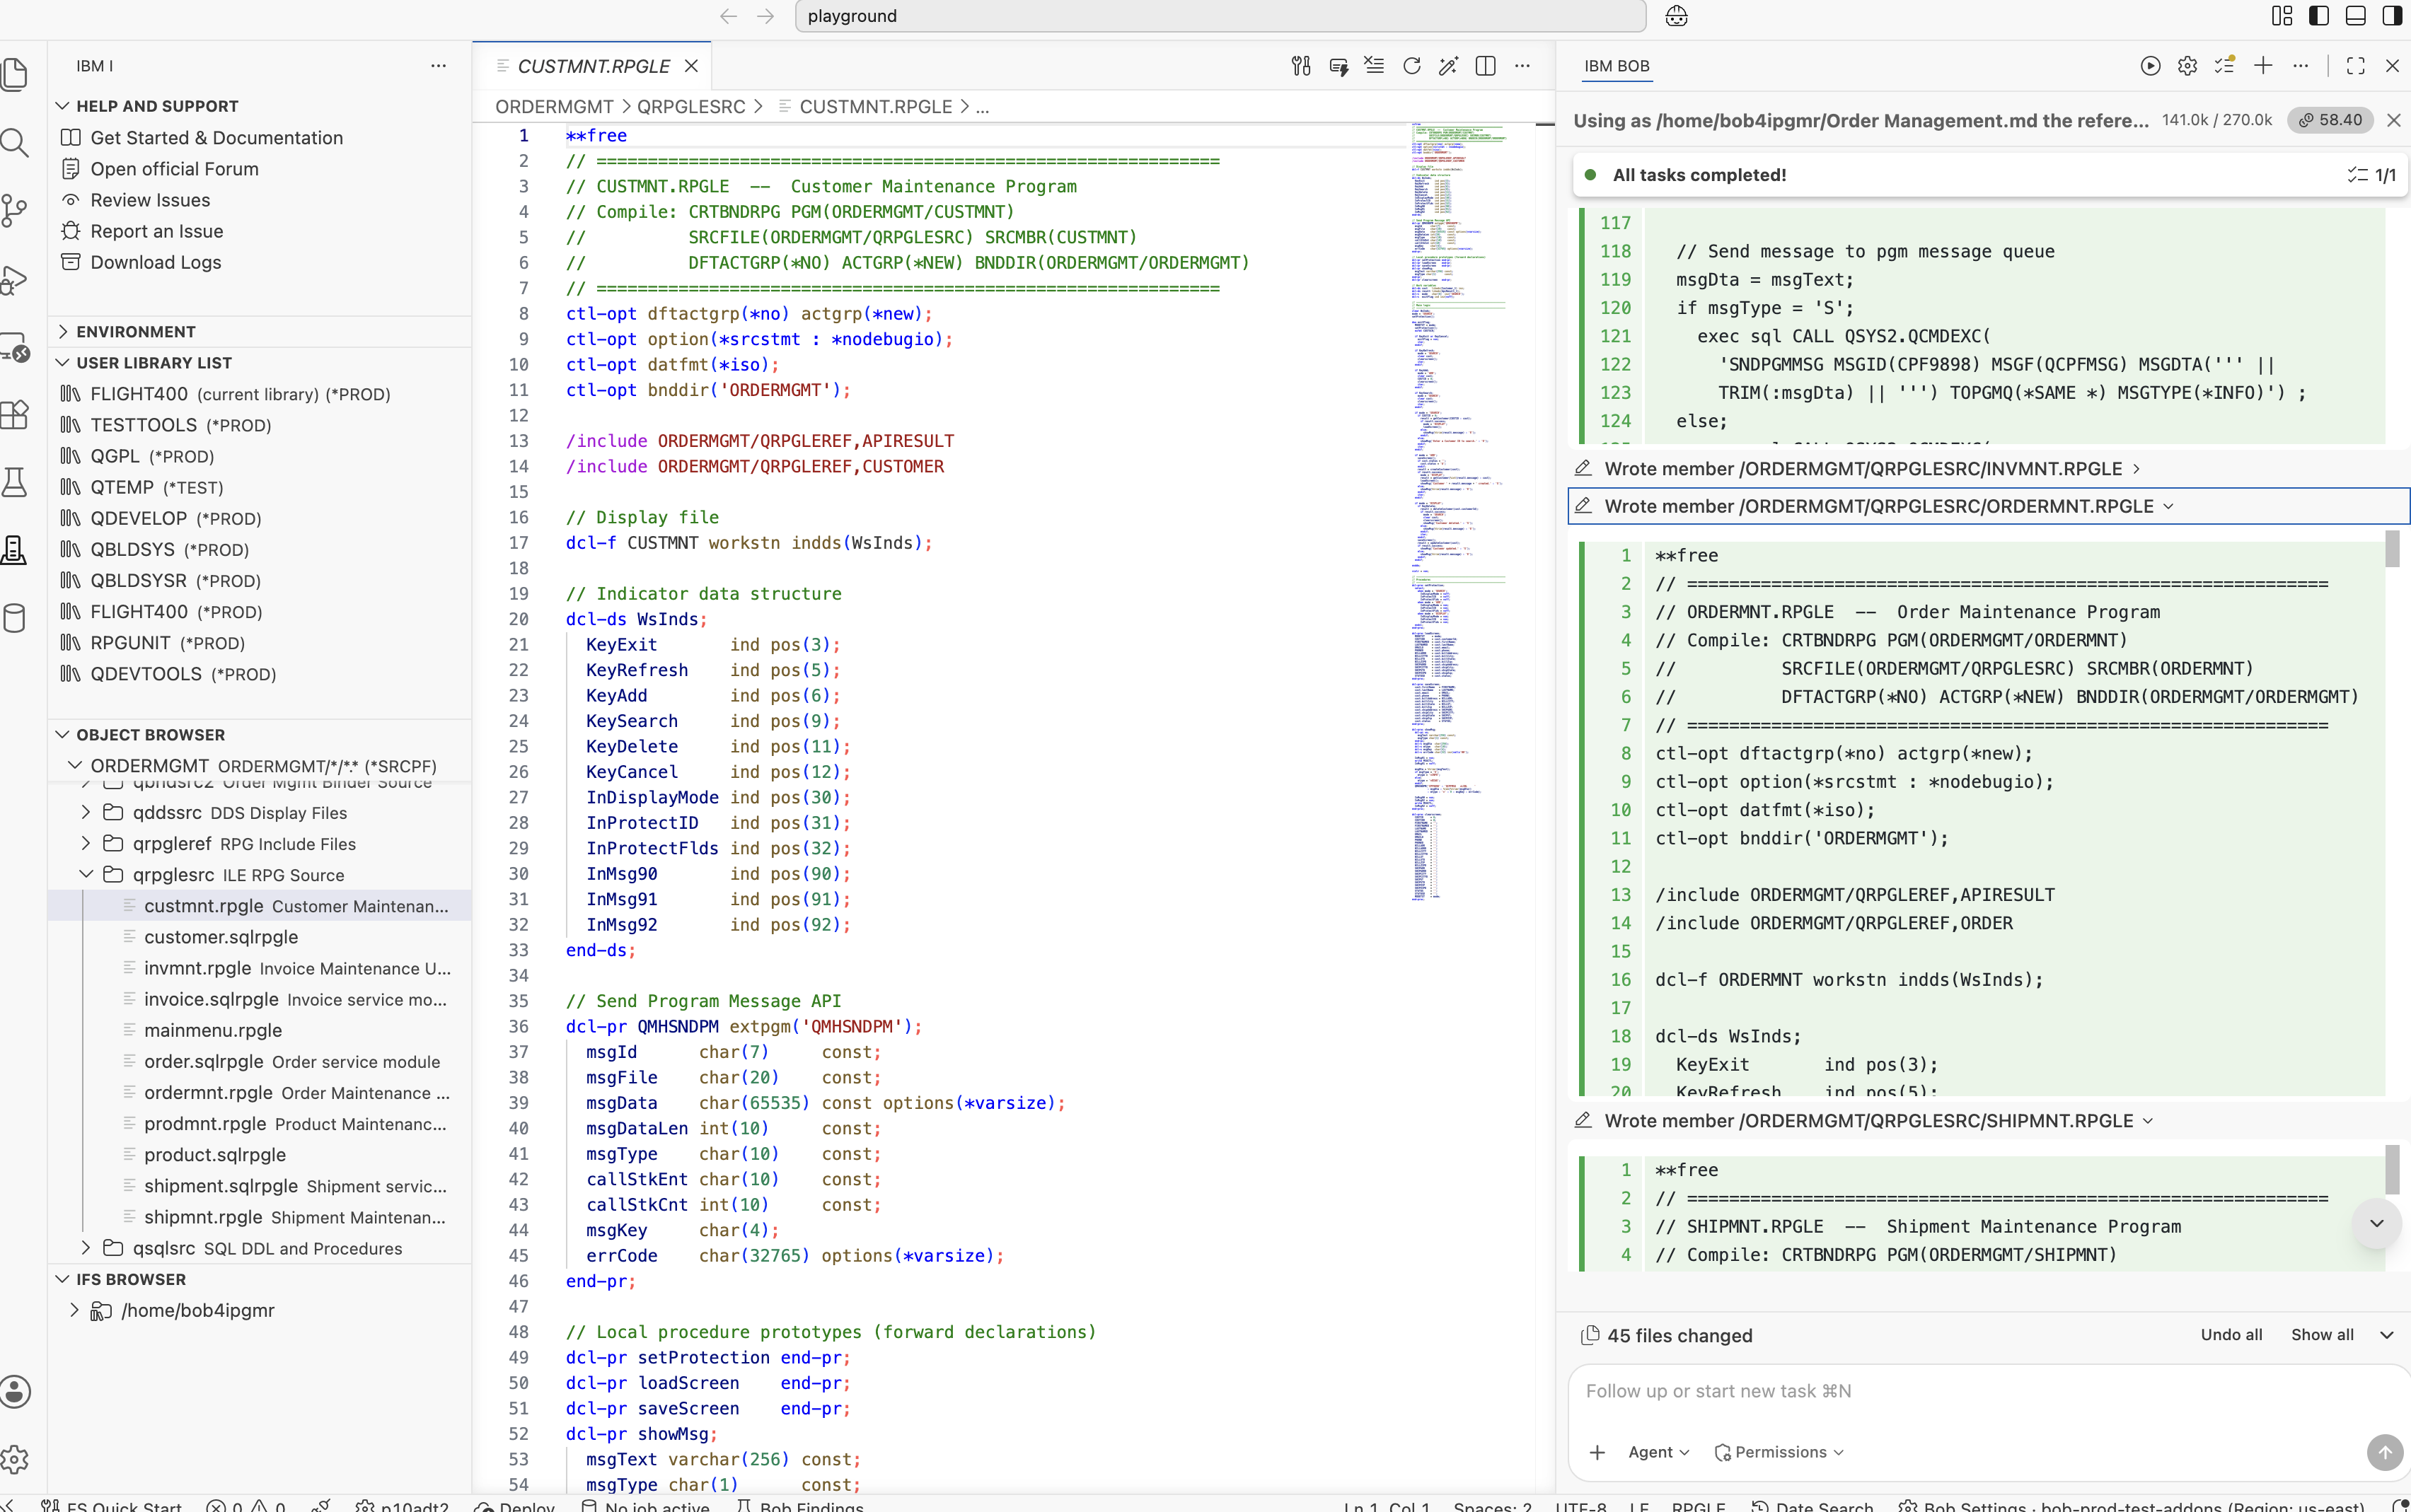Open the Manage gear in activity bar
Image resolution: width=2411 pixels, height=1512 pixels.
pyautogui.click(x=14, y=1459)
